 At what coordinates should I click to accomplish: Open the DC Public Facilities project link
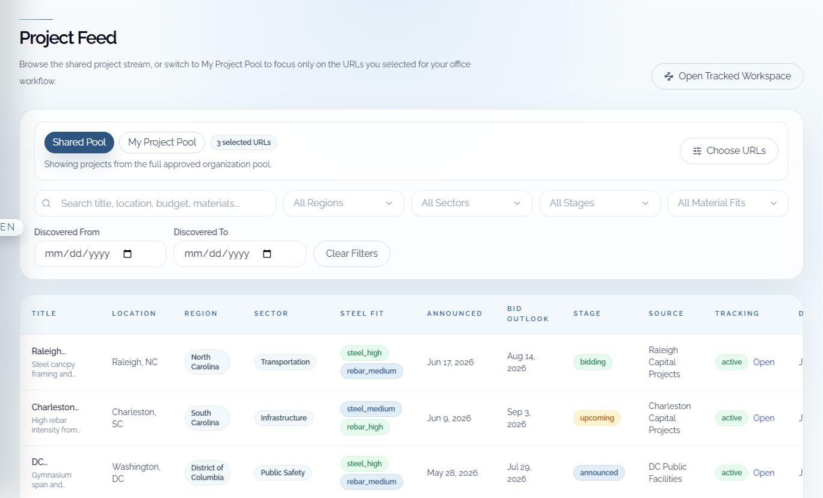(763, 473)
